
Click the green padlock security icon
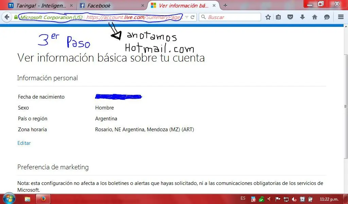click(16, 17)
